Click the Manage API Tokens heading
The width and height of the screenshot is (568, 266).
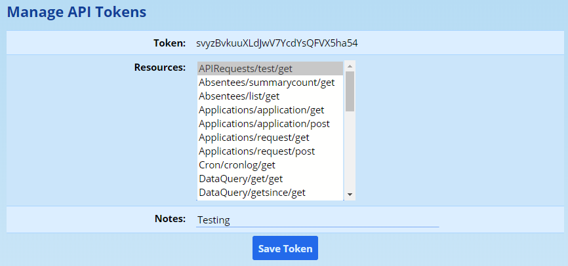click(x=77, y=12)
